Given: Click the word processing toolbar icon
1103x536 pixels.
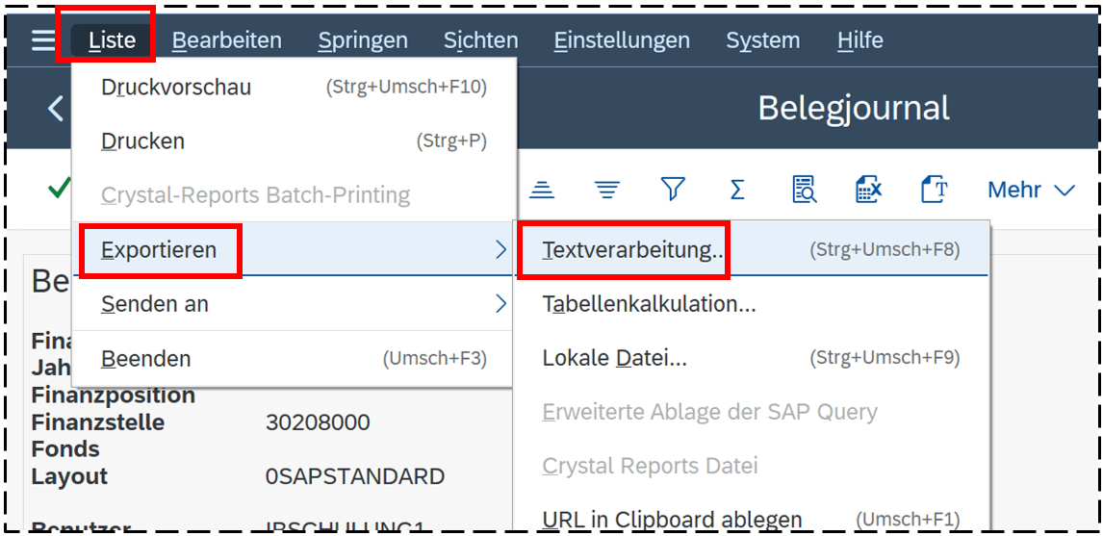Looking at the screenshot, I should pos(935,190).
